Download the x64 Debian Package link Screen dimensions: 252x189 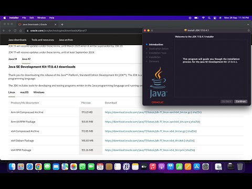(x=144, y=141)
